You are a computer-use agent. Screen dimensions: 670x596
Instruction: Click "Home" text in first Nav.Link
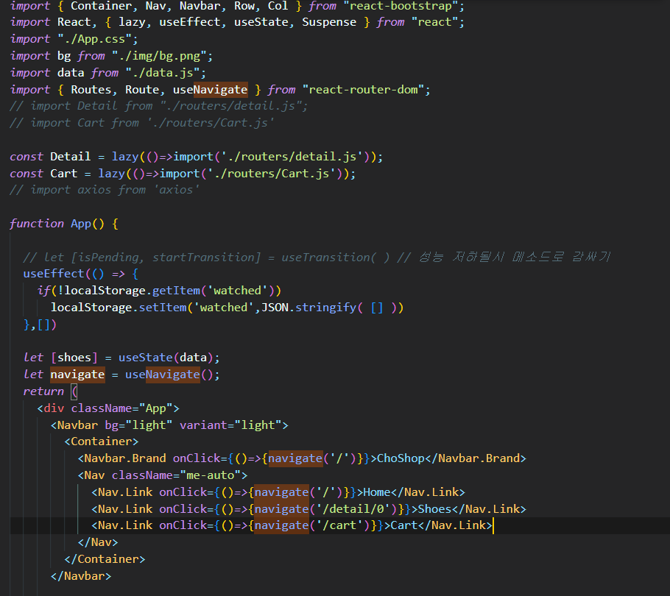[377, 492]
